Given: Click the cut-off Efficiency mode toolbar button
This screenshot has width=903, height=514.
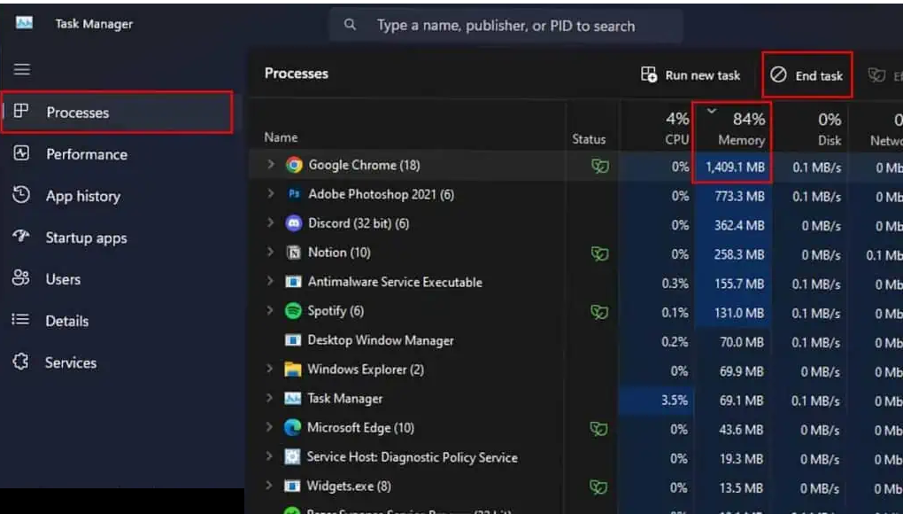Looking at the screenshot, I should [884, 75].
